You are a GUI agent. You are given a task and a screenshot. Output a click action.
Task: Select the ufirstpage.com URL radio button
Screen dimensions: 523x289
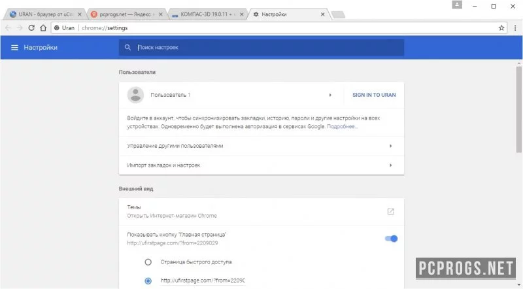pos(148,281)
